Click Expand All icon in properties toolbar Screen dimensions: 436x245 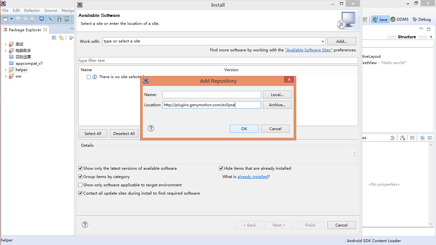pyautogui.click(x=423, y=138)
